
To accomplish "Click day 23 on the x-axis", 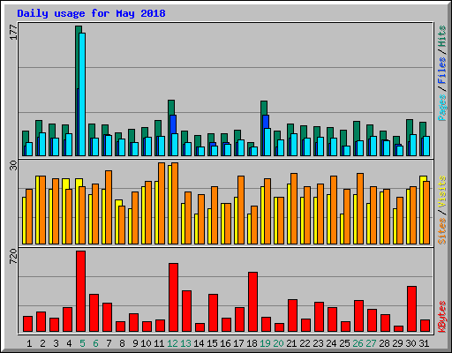I will [318, 343].
